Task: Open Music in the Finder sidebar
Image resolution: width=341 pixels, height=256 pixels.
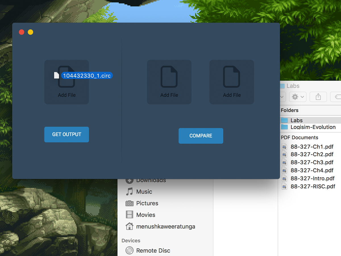Action: [x=144, y=192]
